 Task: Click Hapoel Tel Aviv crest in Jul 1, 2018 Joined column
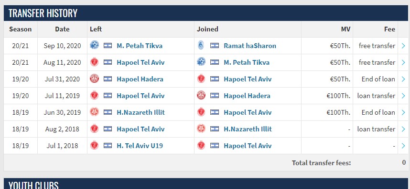tap(201, 145)
